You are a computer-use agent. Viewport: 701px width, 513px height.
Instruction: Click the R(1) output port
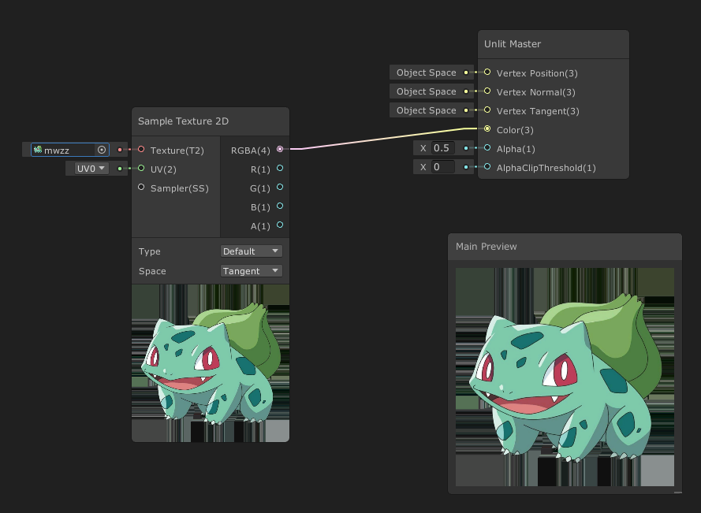click(280, 169)
